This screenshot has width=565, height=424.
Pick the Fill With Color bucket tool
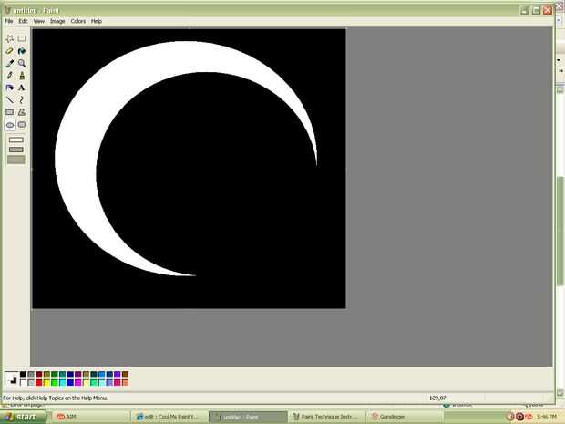point(22,51)
